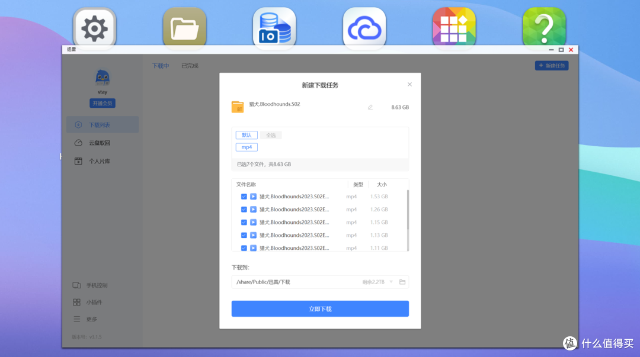Switch to the 已完成 tab
640x357 pixels.
point(190,66)
